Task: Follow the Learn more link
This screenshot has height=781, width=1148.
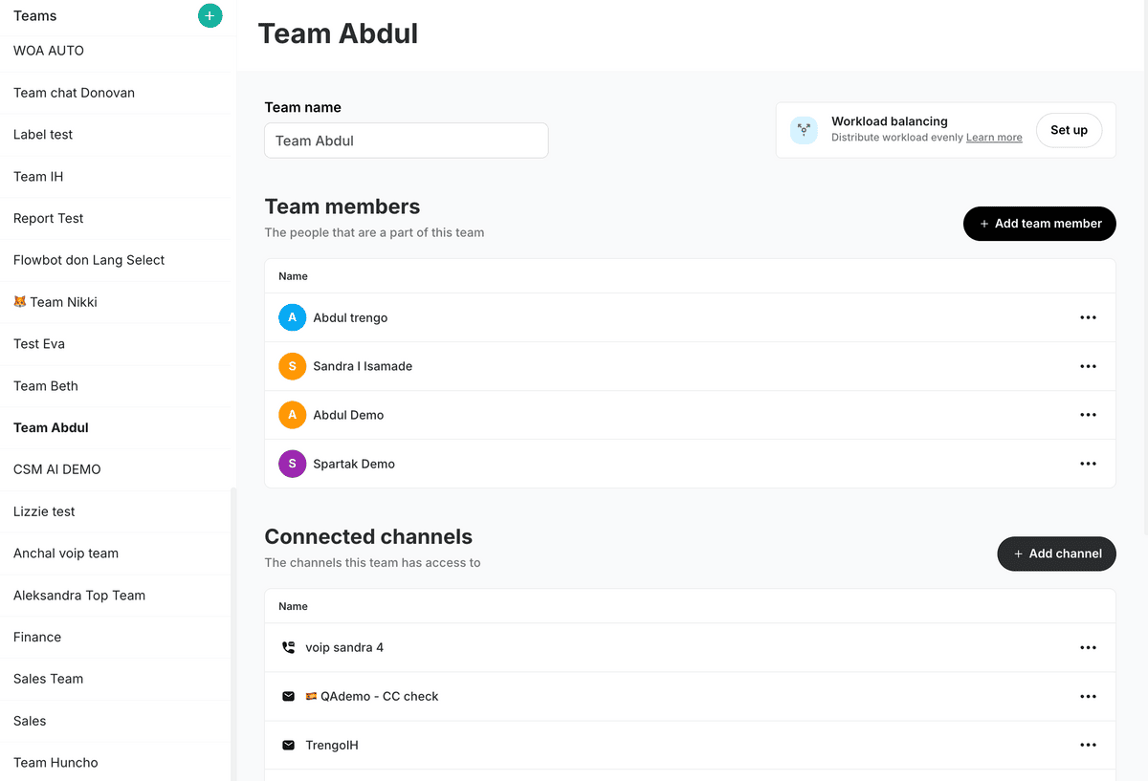Action: pos(994,138)
